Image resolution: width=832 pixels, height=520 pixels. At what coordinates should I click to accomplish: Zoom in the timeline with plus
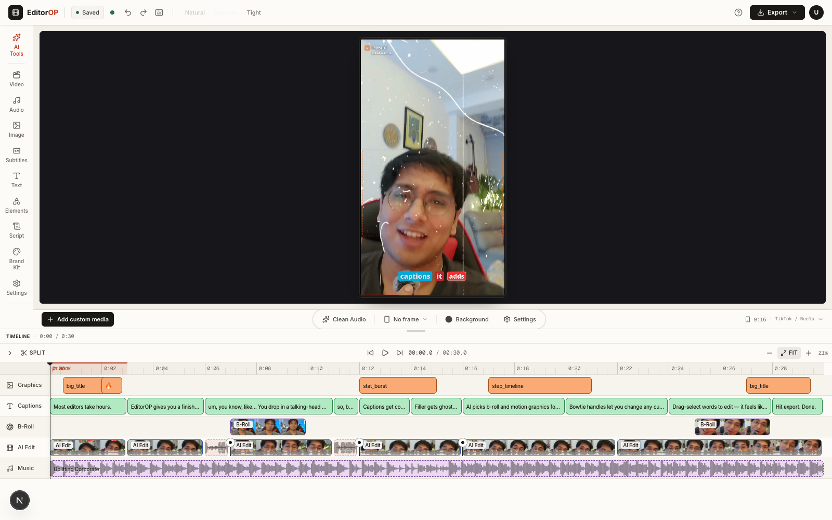click(809, 353)
